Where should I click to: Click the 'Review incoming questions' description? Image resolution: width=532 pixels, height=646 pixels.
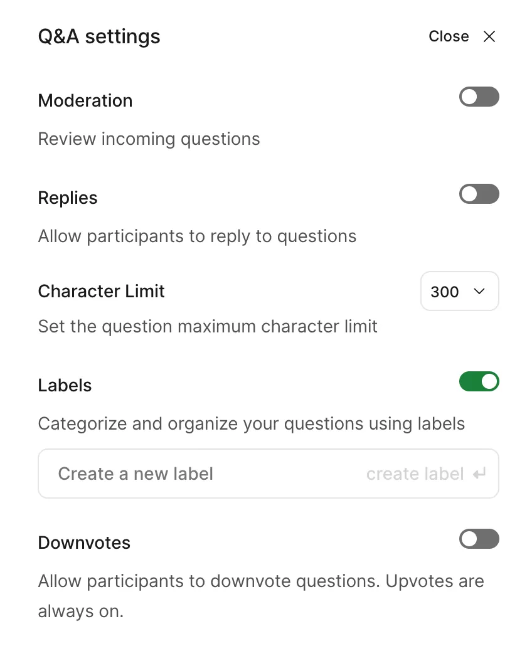pos(149,139)
